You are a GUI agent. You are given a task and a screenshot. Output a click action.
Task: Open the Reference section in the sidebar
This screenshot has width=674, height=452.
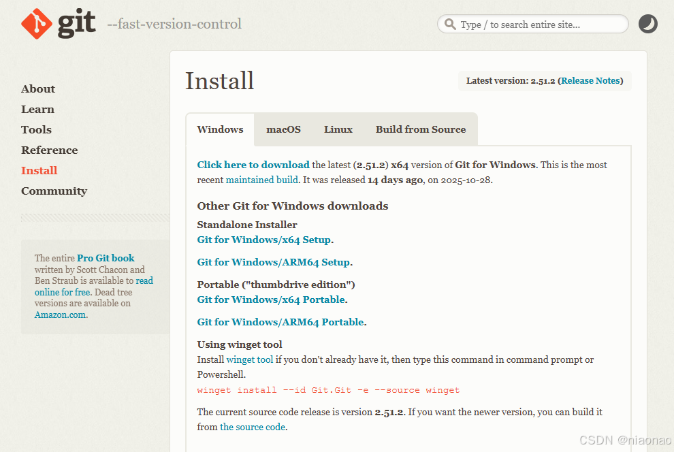click(50, 150)
